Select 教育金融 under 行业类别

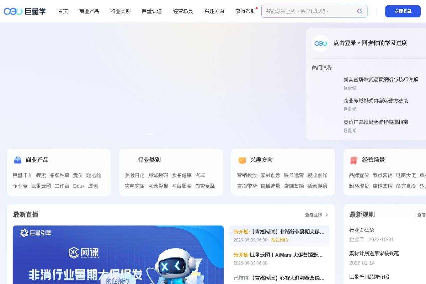click(205, 186)
